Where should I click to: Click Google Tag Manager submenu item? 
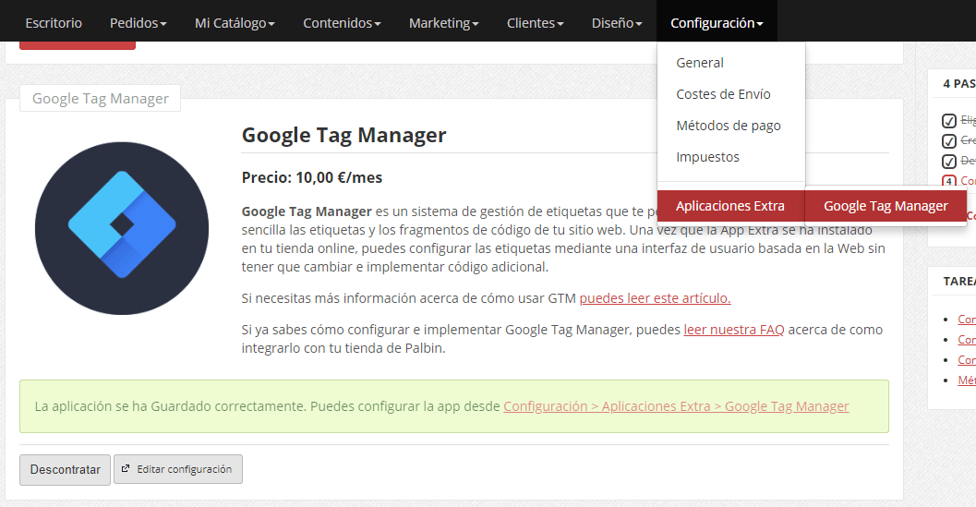(886, 206)
